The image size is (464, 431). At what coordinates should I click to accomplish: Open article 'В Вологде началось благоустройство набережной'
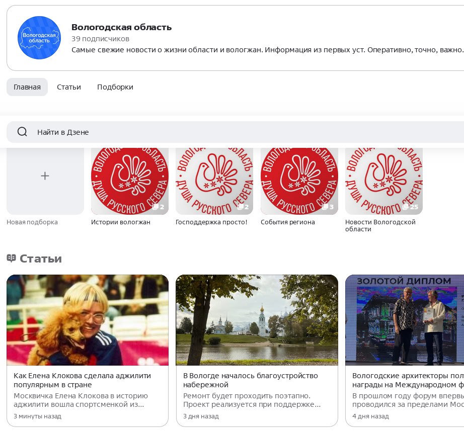(x=250, y=380)
